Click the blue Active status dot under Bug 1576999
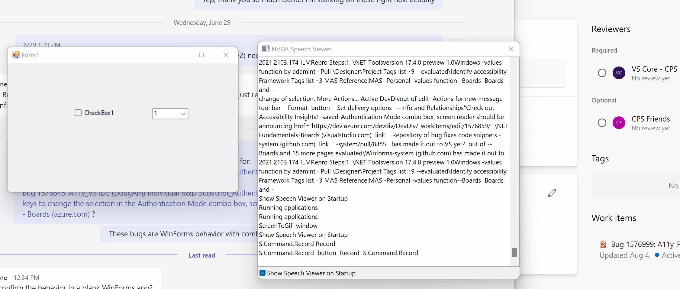The width and height of the screenshot is (680, 289). click(656, 255)
